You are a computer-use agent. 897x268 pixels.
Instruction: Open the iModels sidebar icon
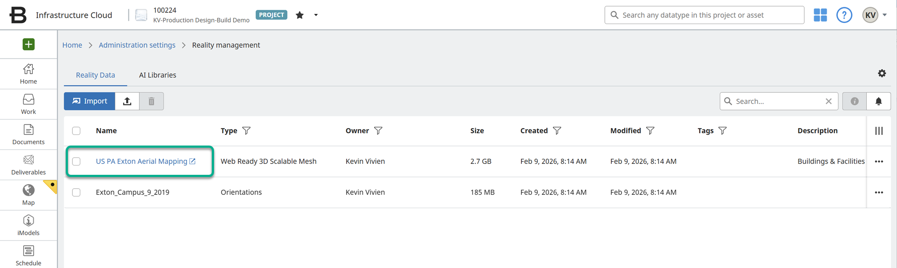coord(28,225)
